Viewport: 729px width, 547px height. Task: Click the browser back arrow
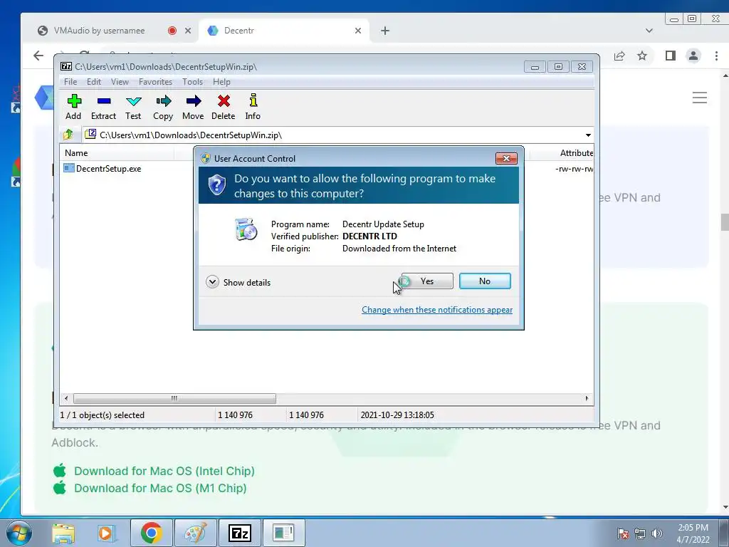tap(38, 56)
